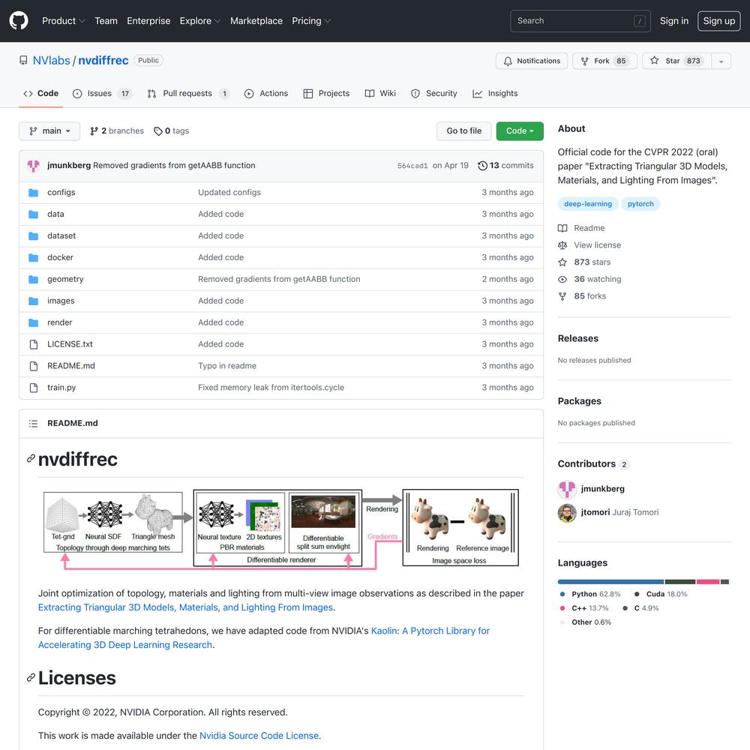Open the Explore dropdown menu
This screenshot has height=750, width=750.
pyautogui.click(x=200, y=20)
